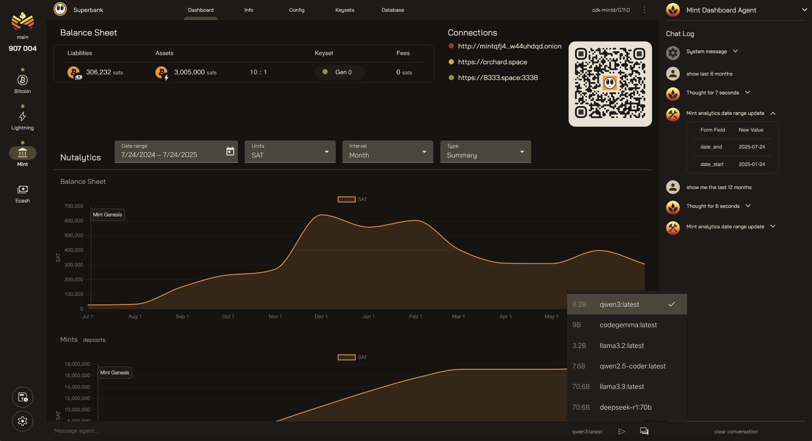This screenshot has height=441, width=812.
Task: Click the send message arrow icon
Action: (621, 431)
